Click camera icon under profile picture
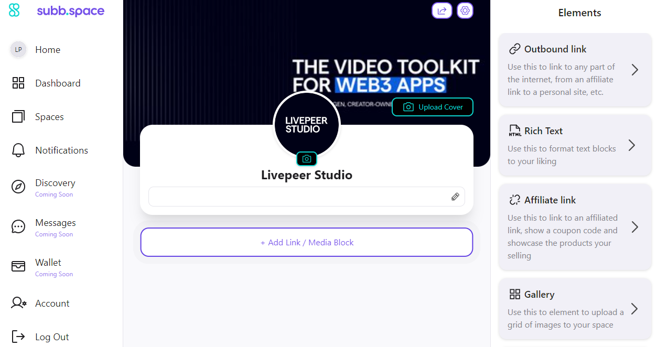 tap(307, 159)
